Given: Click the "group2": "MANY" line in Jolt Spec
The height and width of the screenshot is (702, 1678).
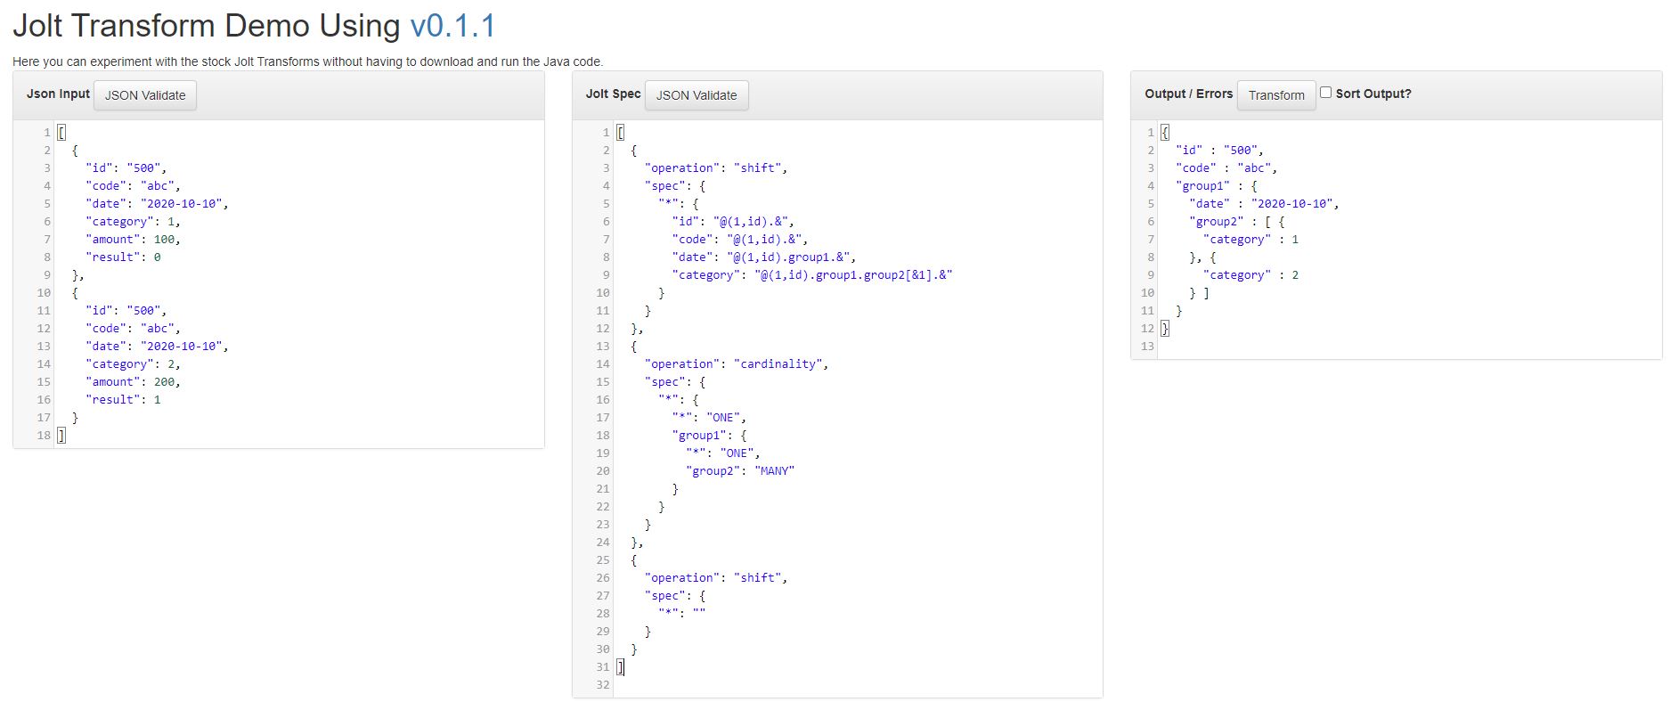Looking at the screenshot, I should 740,471.
